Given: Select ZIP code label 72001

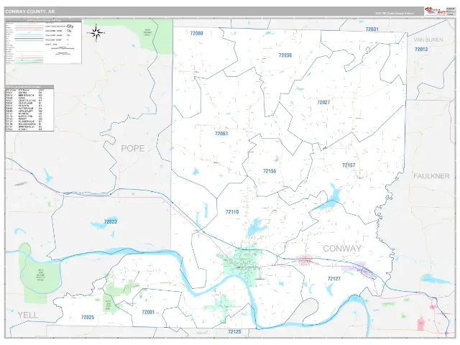Looking at the screenshot, I should pyautogui.click(x=148, y=312).
